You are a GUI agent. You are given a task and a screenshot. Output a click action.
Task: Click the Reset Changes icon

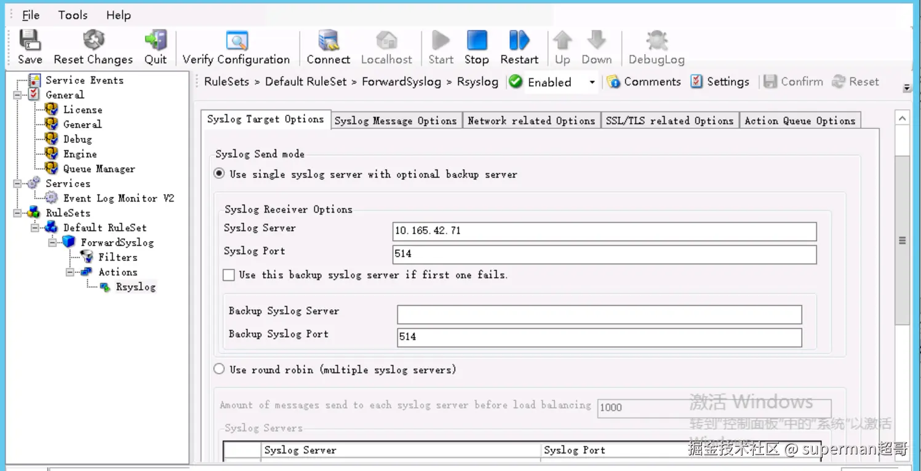94,41
